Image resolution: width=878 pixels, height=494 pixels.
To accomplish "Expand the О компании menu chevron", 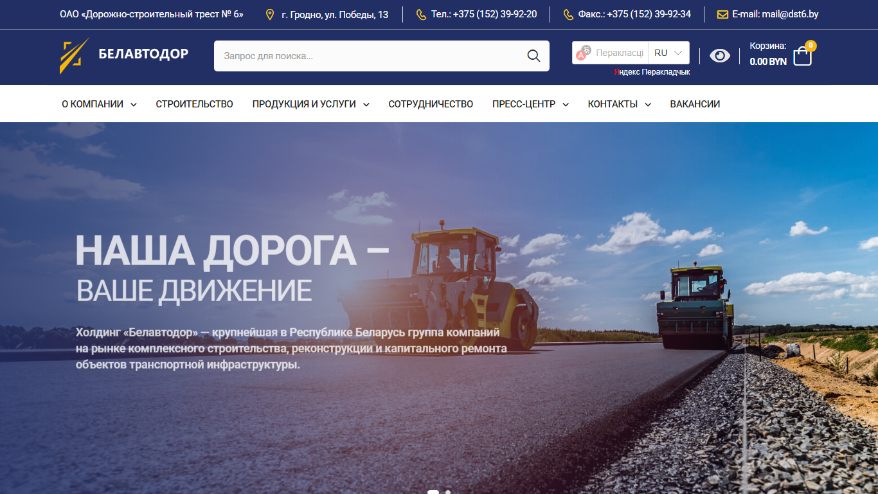I will coord(134,104).
